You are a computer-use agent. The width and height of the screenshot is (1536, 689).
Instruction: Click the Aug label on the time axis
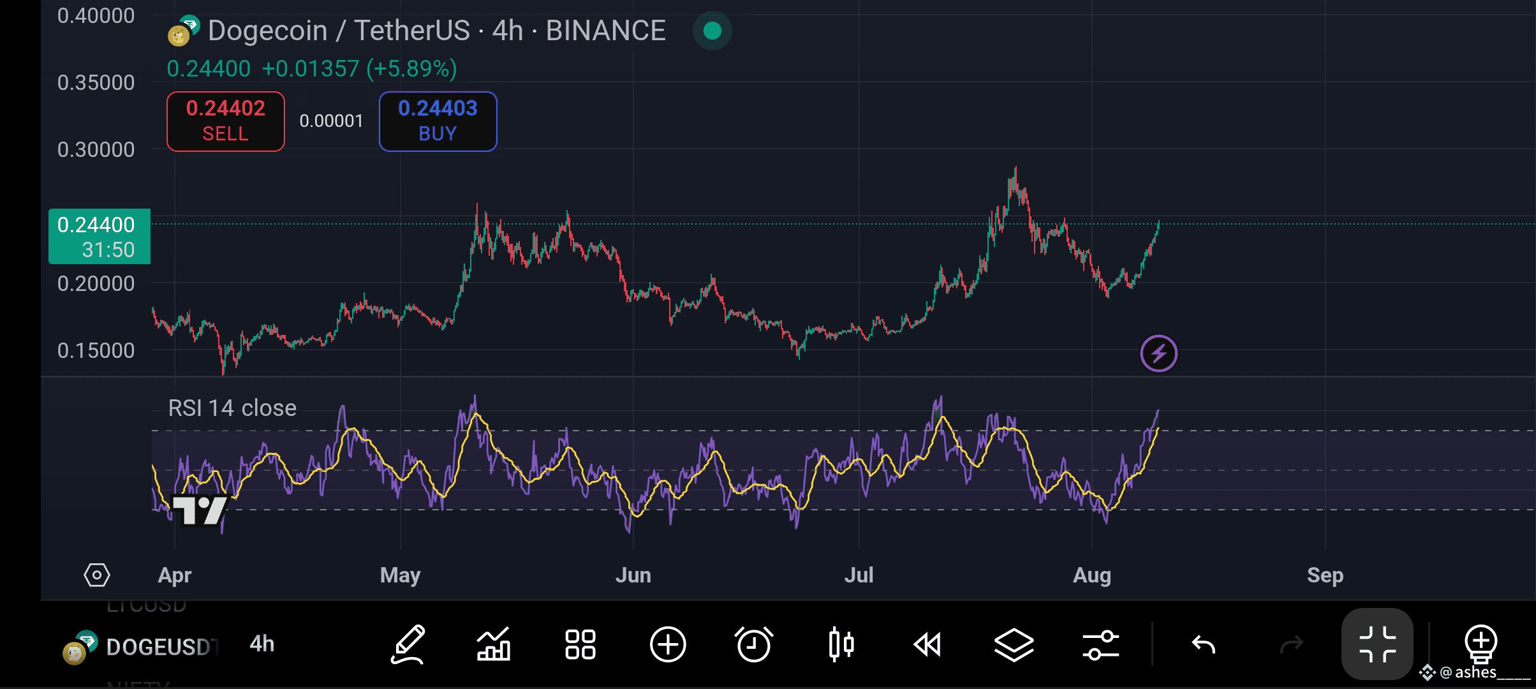point(1092,575)
